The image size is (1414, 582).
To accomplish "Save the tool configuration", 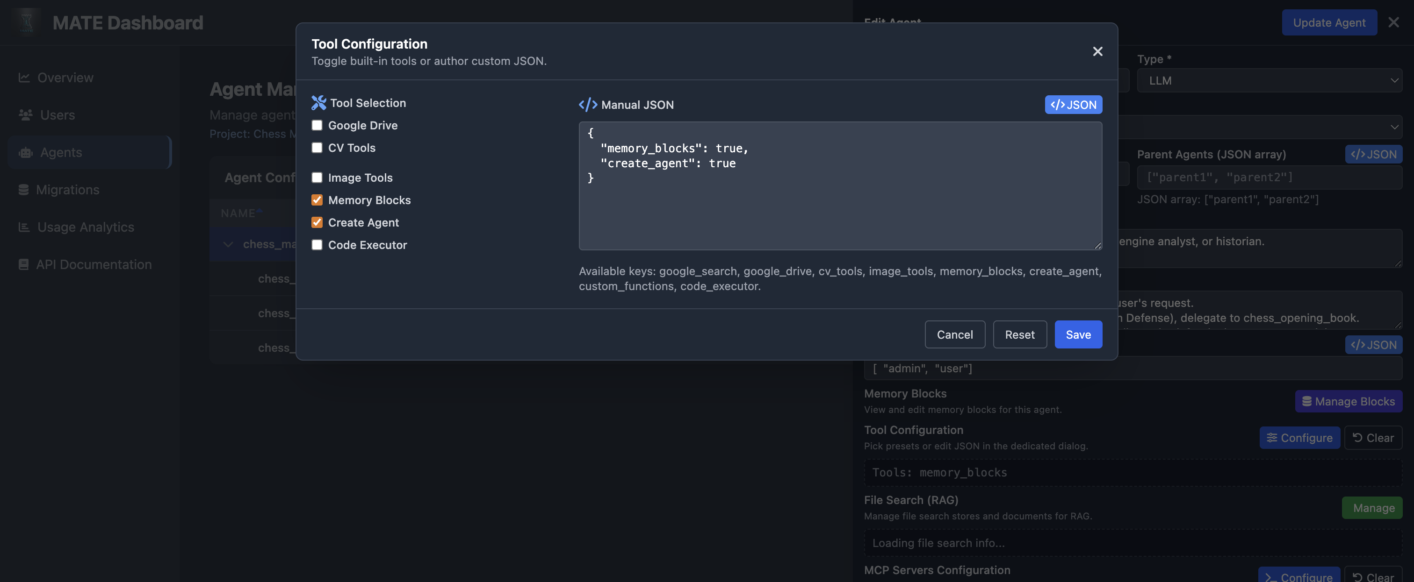I will [1077, 334].
